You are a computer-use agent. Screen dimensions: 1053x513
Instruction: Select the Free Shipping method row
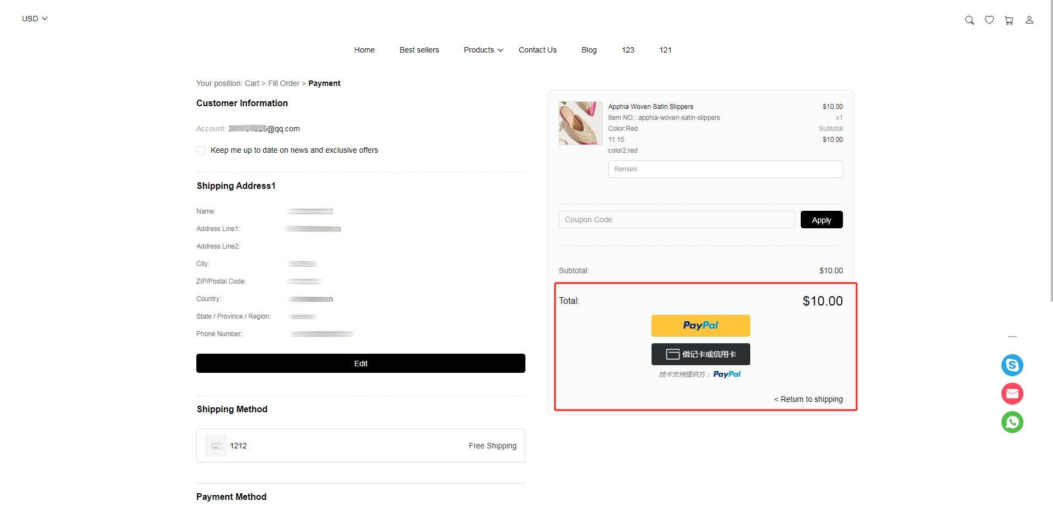click(x=361, y=446)
